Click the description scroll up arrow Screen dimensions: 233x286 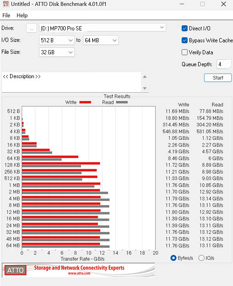coord(145,77)
